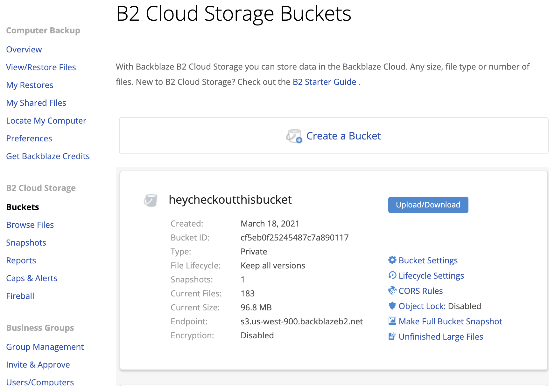The image size is (555, 386).
Task: Click the Upload/Download button
Action: pos(428,205)
